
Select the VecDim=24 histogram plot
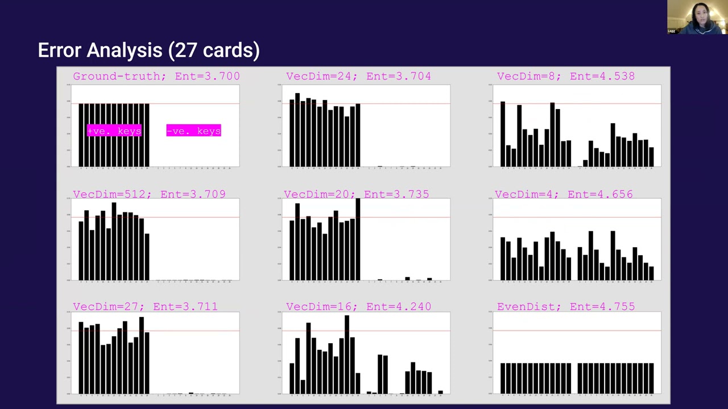tap(366, 126)
